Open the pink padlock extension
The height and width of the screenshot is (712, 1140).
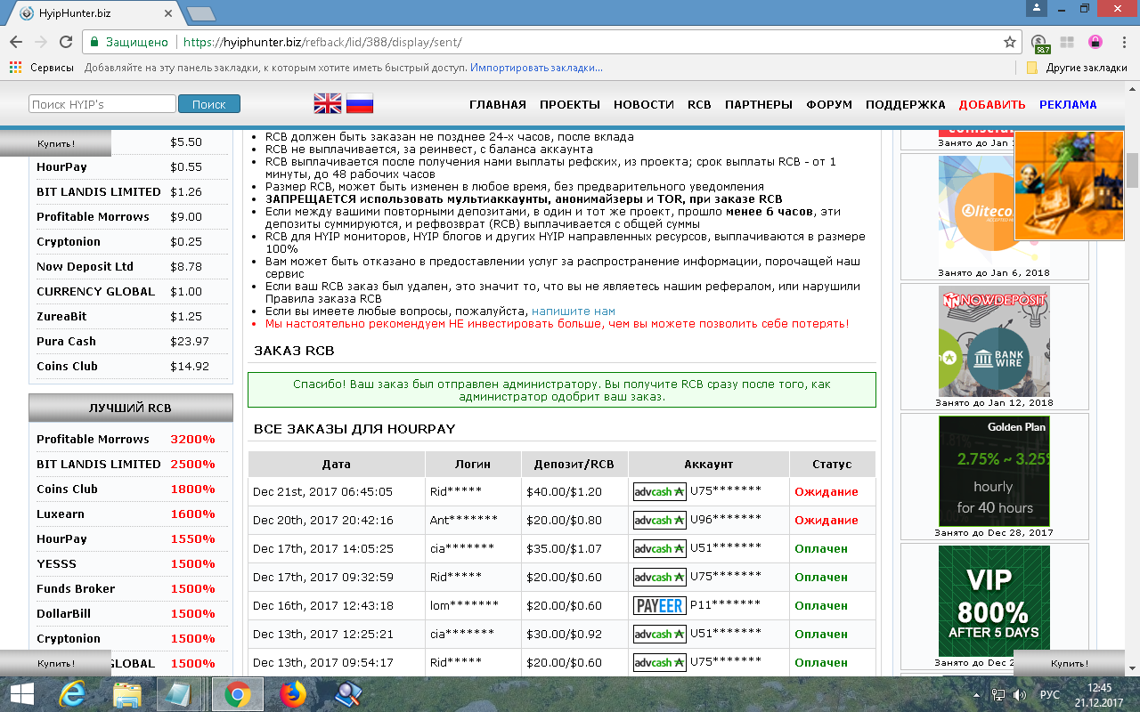coord(1095,42)
